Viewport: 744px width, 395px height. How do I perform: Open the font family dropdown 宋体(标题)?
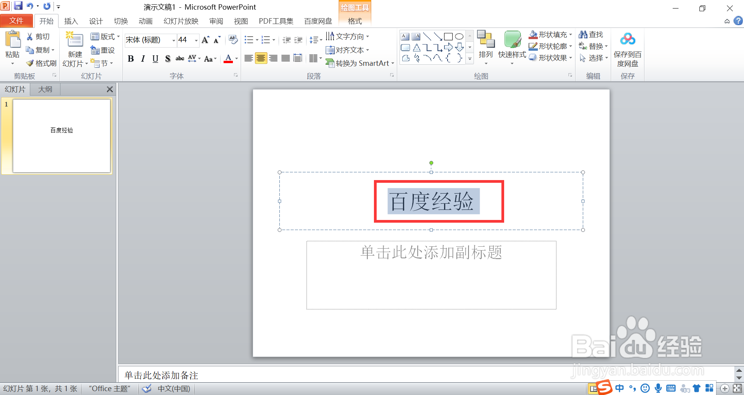pyautogui.click(x=173, y=40)
